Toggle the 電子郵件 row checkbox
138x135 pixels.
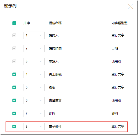tap(14, 126)
